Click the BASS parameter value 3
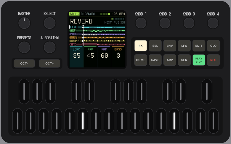 tap(118, 56)
